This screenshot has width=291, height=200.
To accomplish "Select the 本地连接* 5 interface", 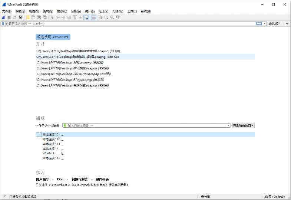I will [145, 134].
